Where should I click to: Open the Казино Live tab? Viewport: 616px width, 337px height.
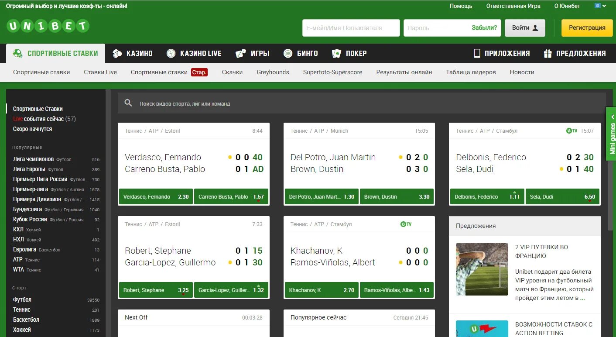tap(194, 53)
